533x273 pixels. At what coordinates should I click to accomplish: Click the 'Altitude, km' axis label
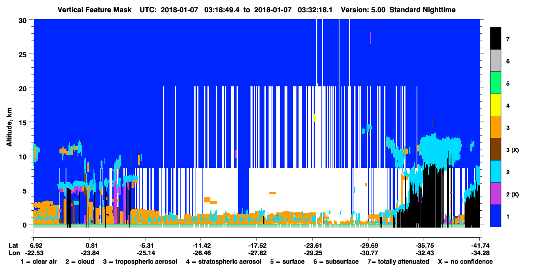coord(9,127)
